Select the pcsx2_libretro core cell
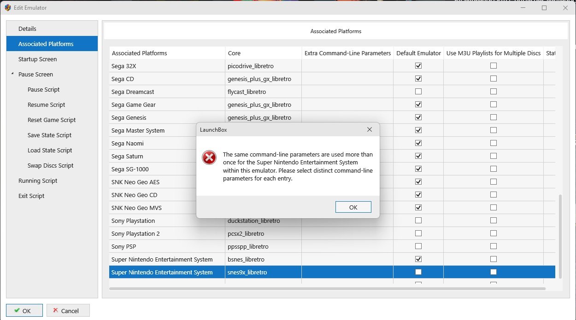Screen dimensions: 576x320 pyautogui.click(x=264, y=233)
